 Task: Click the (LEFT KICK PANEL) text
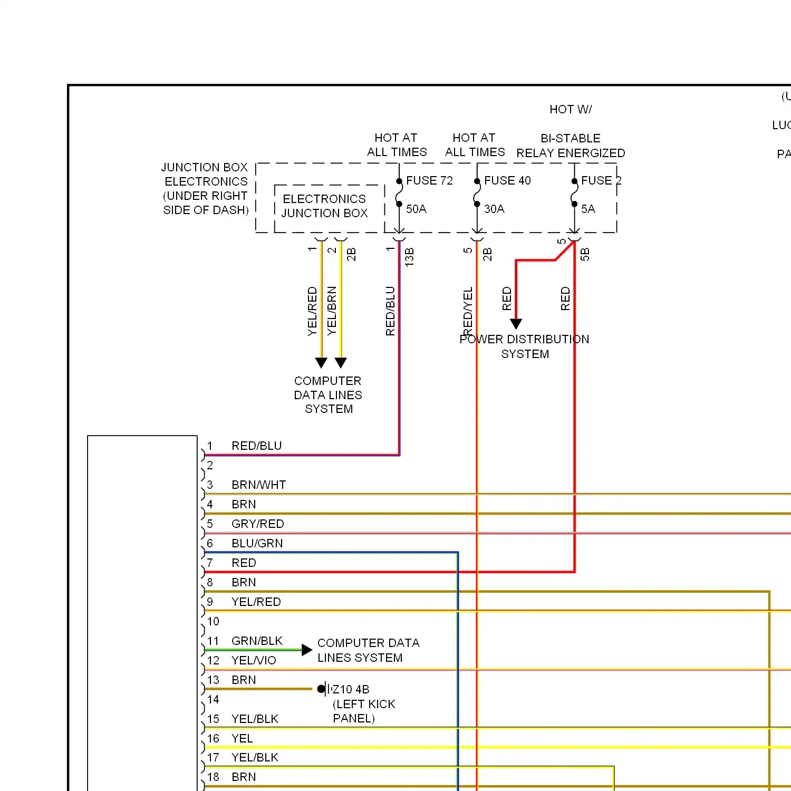[x=364, y=711]
